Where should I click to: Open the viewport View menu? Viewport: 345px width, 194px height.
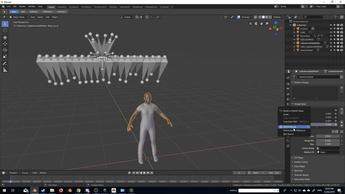32,17
